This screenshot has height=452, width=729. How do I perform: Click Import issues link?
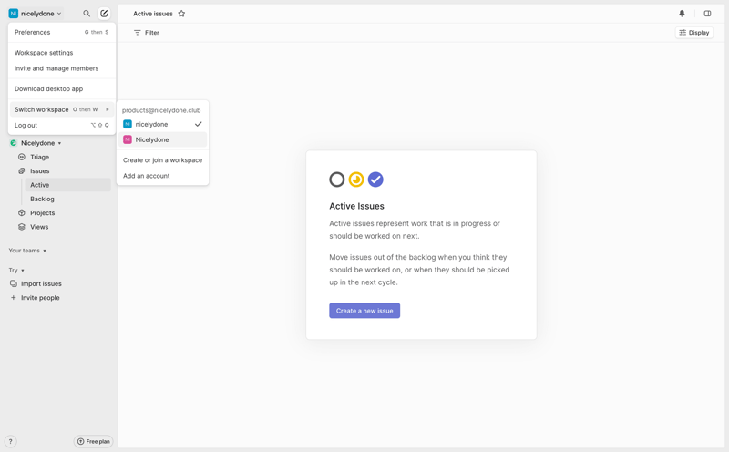click(x=41, y=283)
